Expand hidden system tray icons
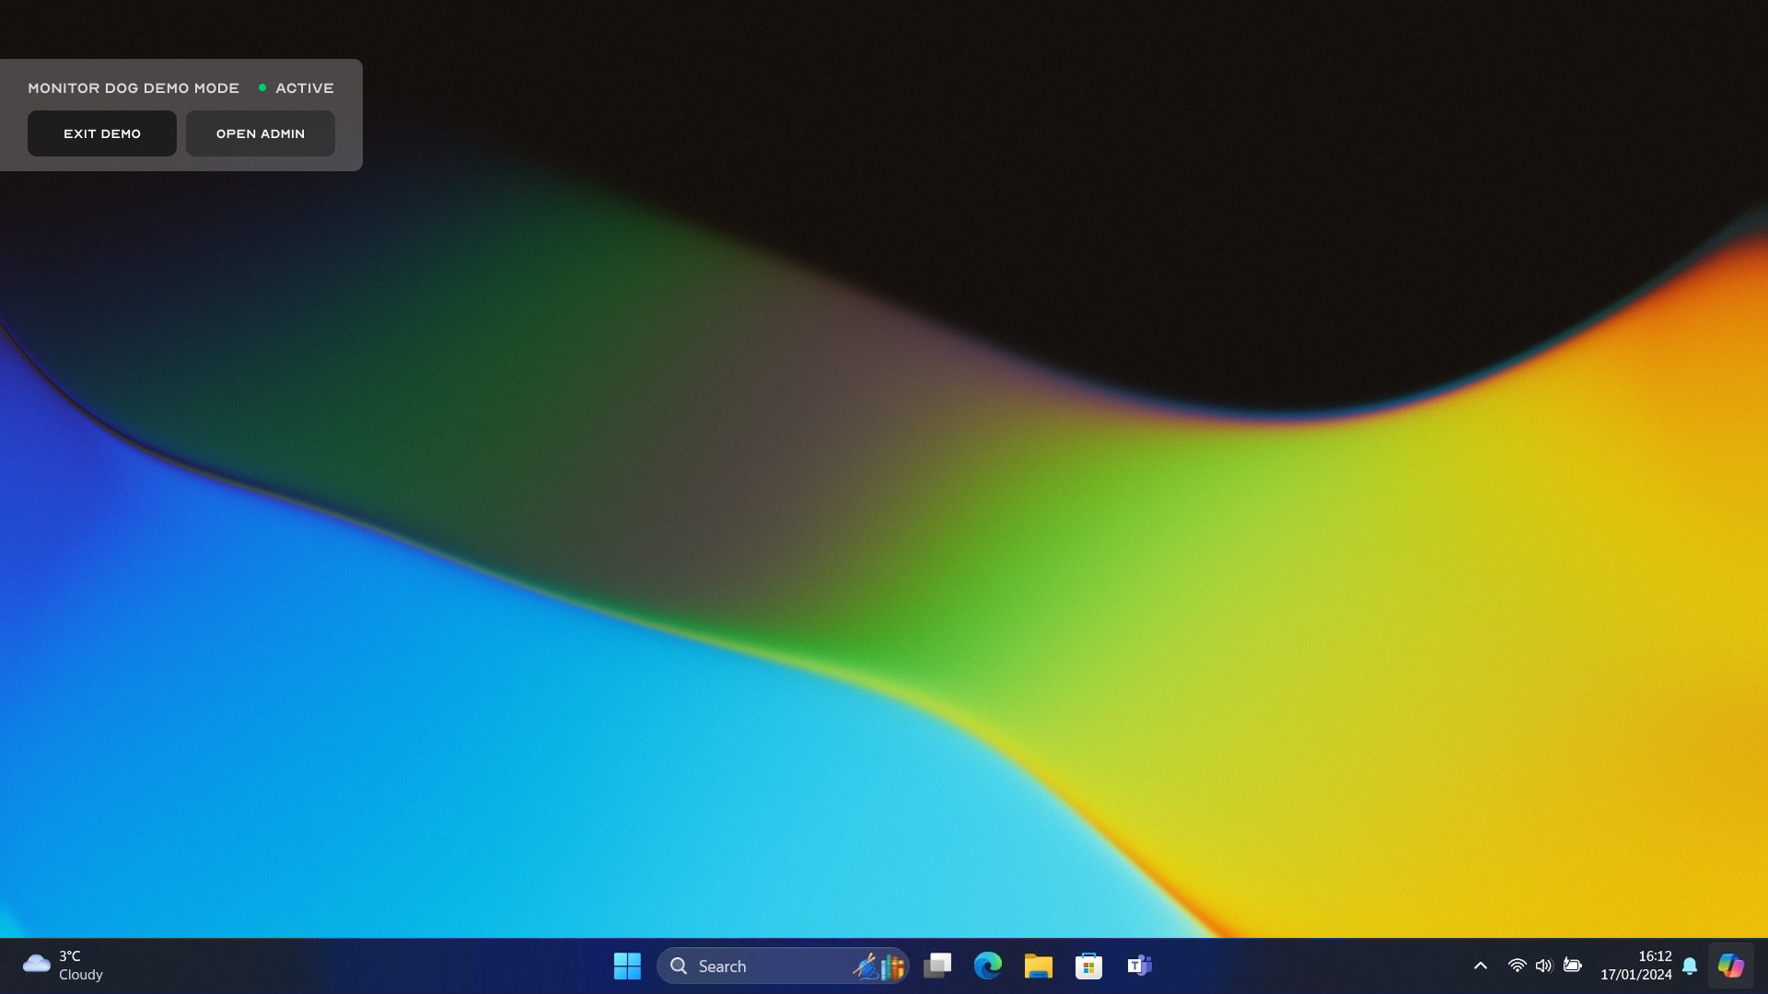This screenshot has width=1768, height=994. click(1481, 965)
